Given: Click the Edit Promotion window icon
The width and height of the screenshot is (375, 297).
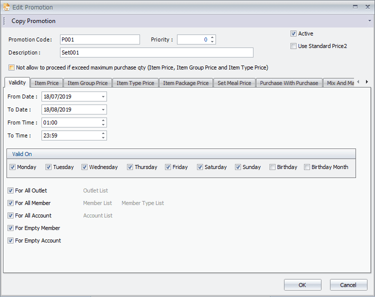Looking at the screenshot, I should [6, 7].
